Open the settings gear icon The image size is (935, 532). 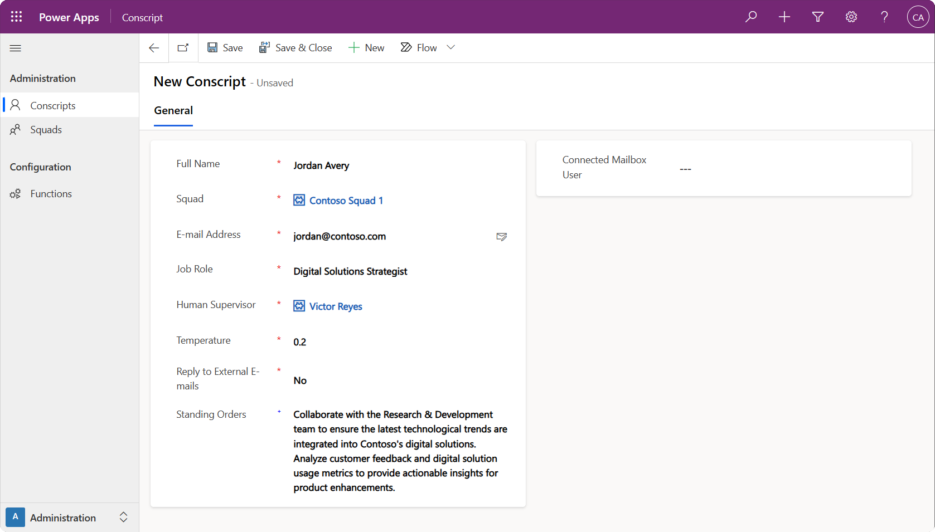click(x=851, y=17)
